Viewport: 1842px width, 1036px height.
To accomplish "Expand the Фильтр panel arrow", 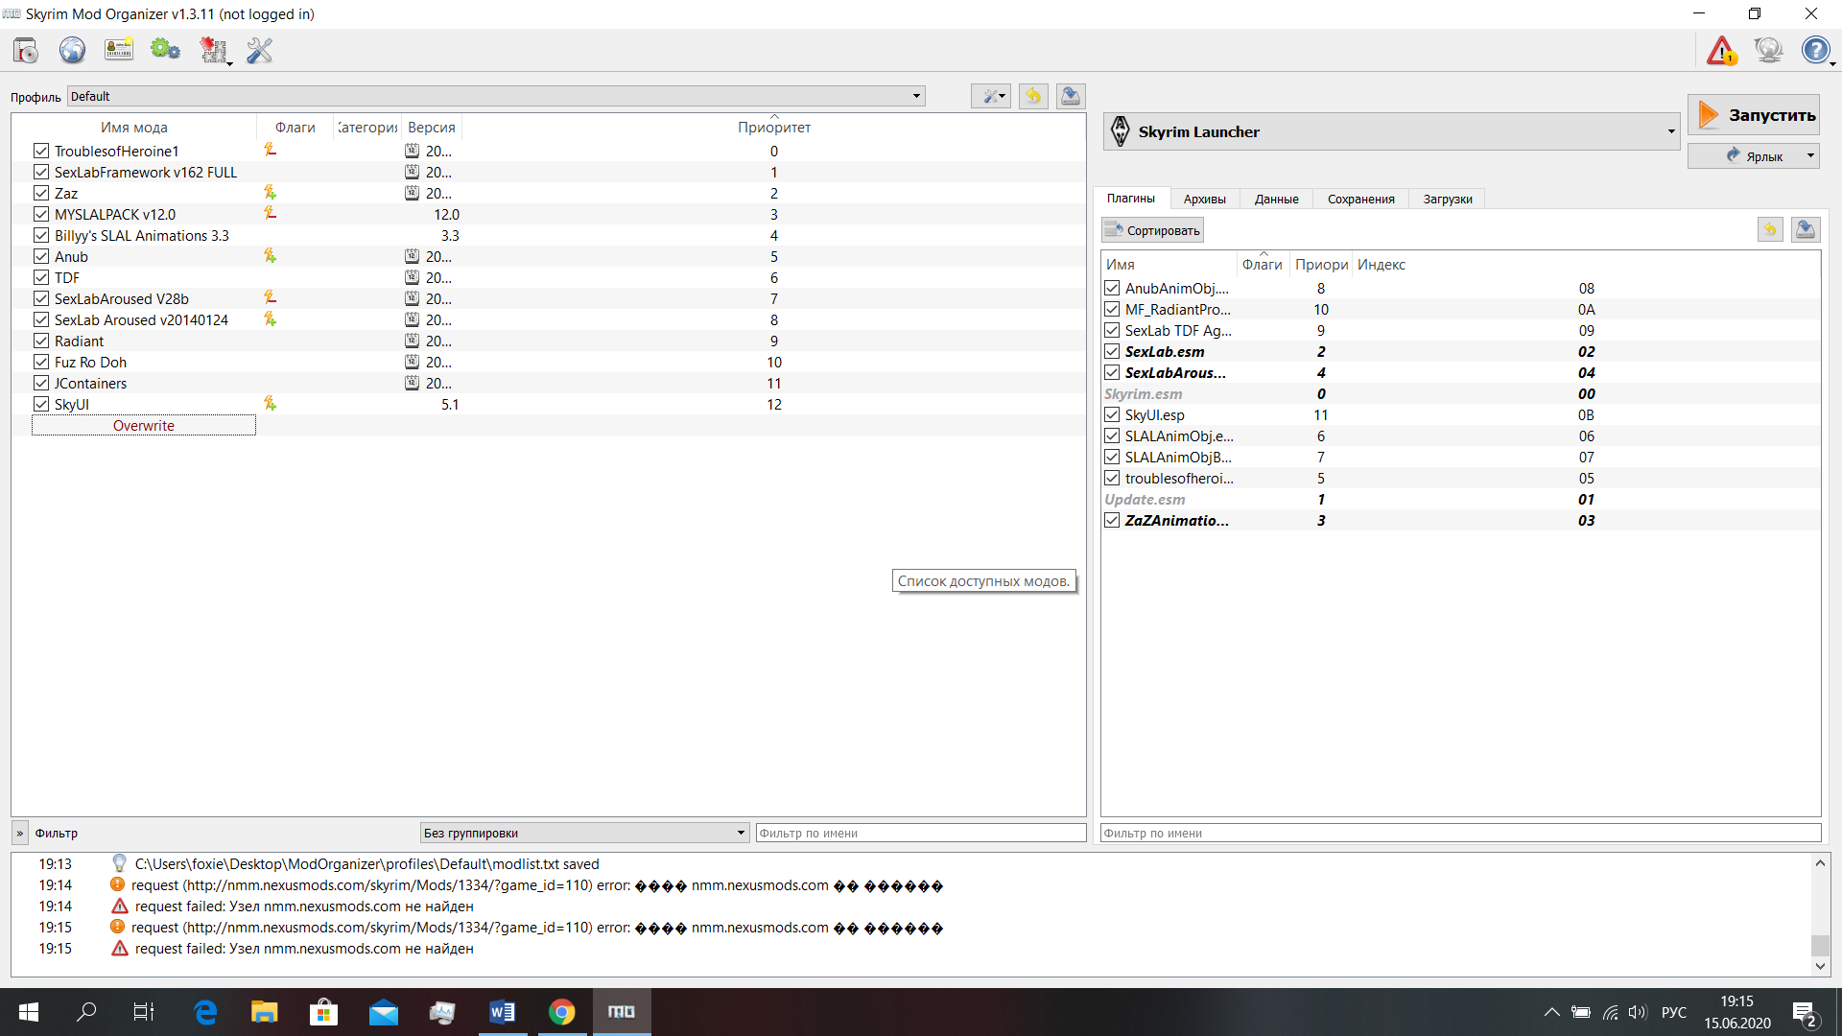I will [19, 834].
